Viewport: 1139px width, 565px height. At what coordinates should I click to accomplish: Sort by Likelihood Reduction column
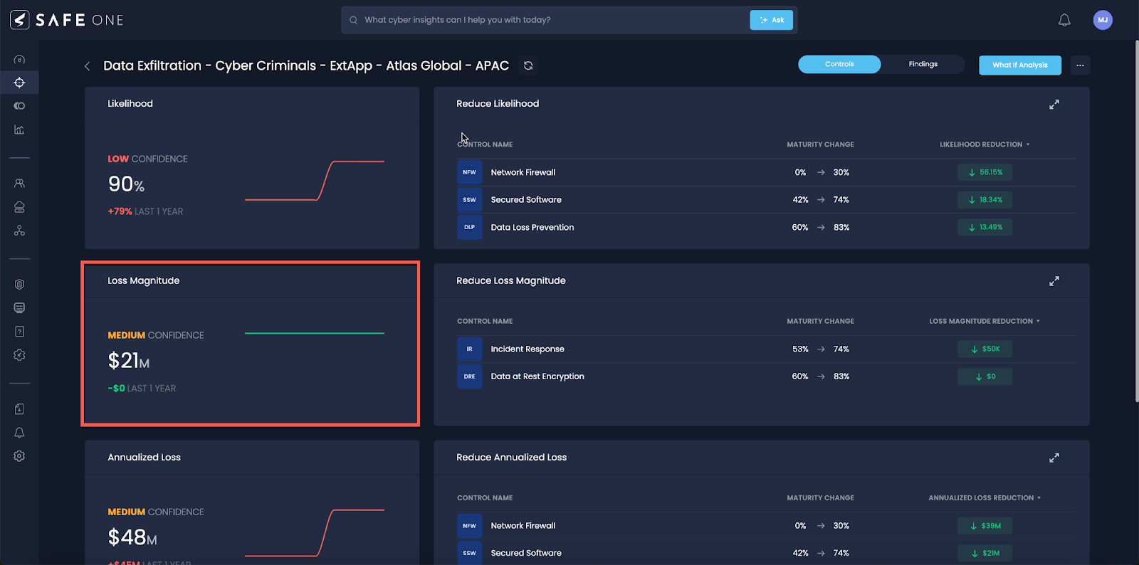(985, 144)
